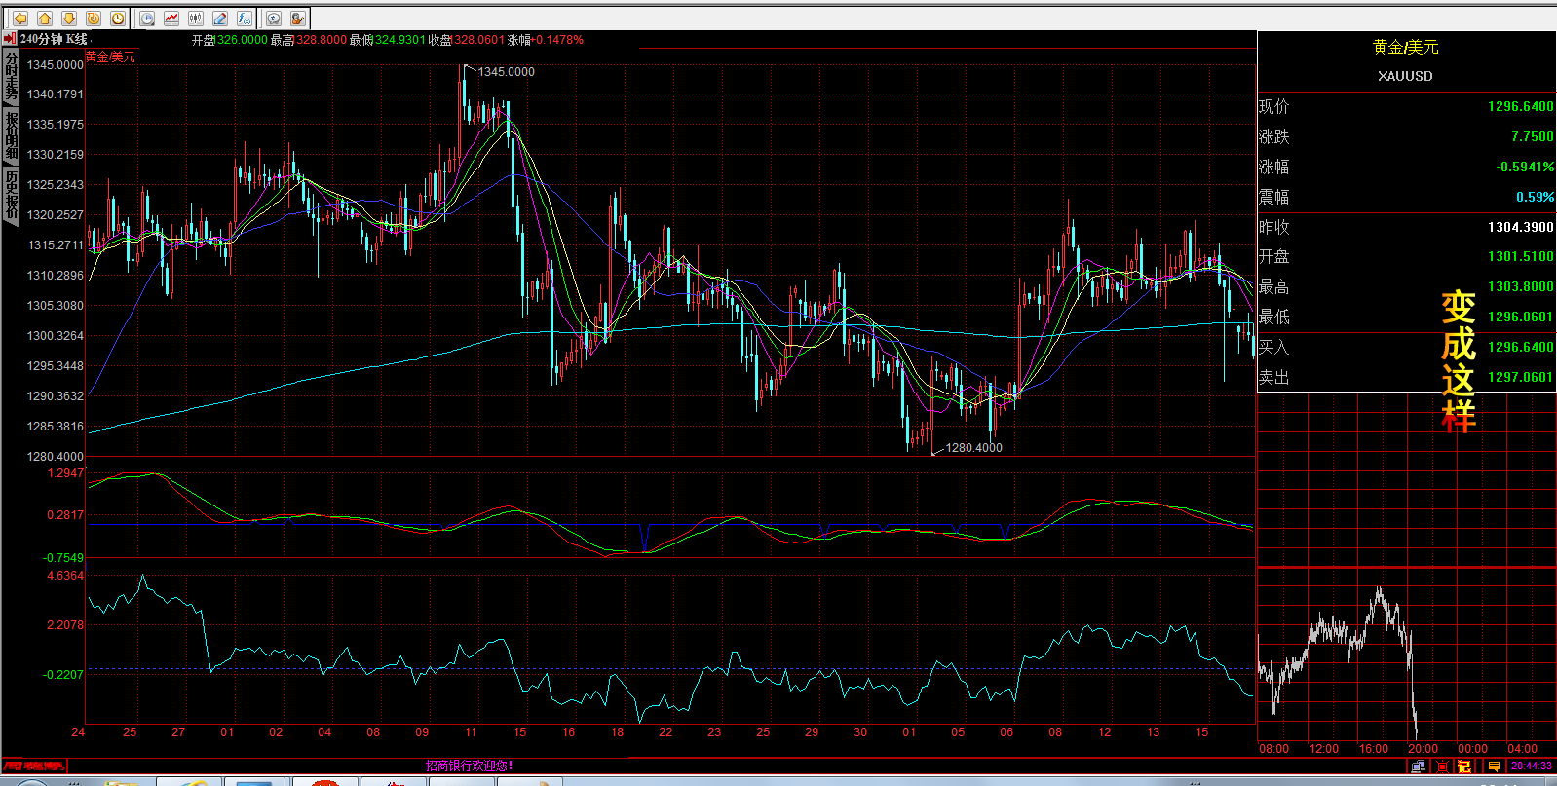The image size is (1557, 786).
Task: Click the 20:00 label on the intraday chart
Action: coord(1423,749)
